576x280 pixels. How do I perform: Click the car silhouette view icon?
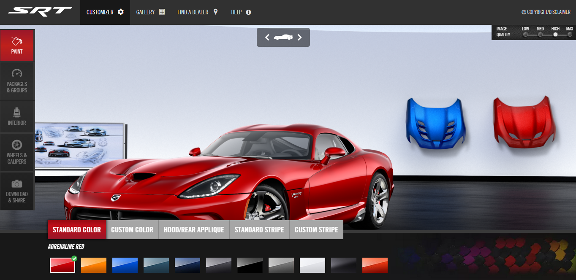(x=283, y=37)
